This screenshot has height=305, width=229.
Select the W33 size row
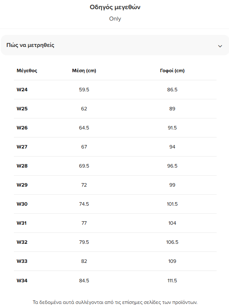pyautogui.click(x=115, y=261)
